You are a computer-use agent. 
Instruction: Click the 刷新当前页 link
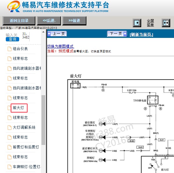pos(142,34)
